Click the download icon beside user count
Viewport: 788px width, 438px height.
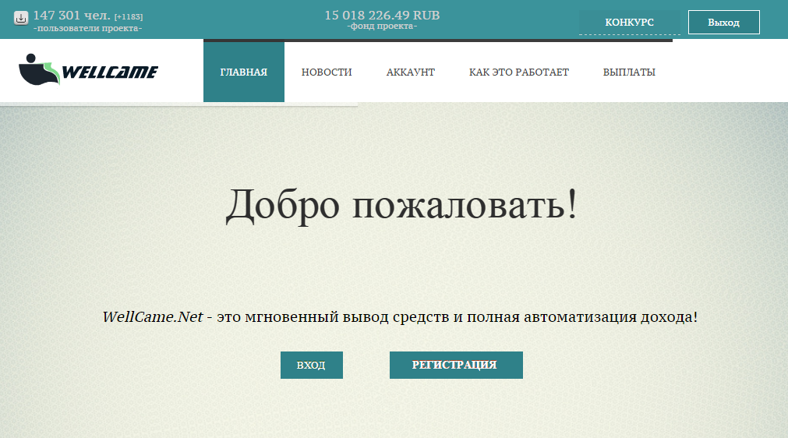(x=20, y=18)
